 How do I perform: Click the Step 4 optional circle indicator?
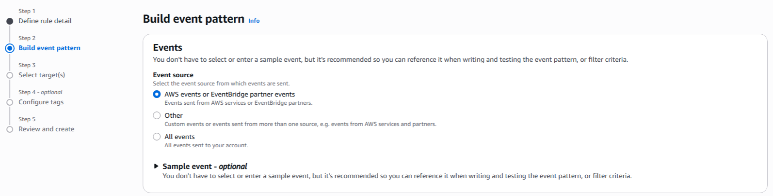[x=10, y=102]
